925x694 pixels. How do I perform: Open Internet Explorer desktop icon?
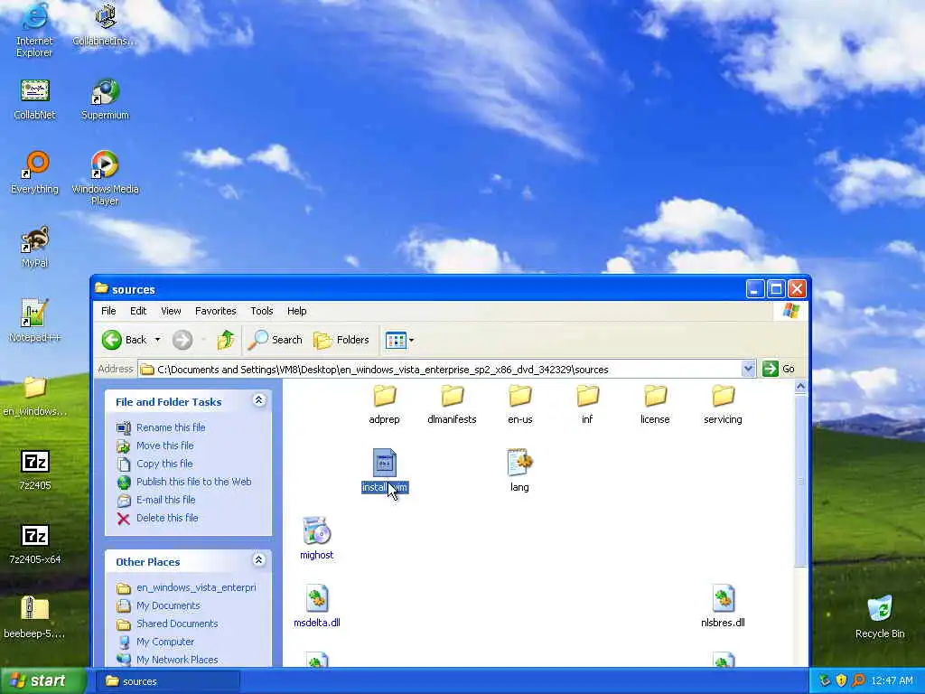34,30
